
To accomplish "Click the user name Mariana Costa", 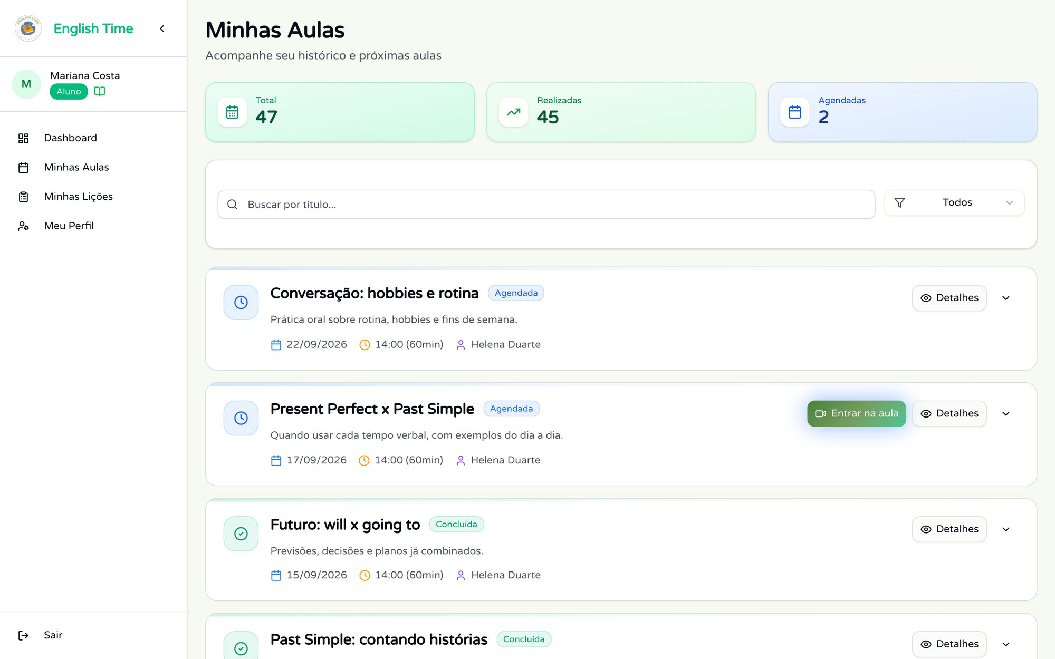I will (x=85, y=76).
